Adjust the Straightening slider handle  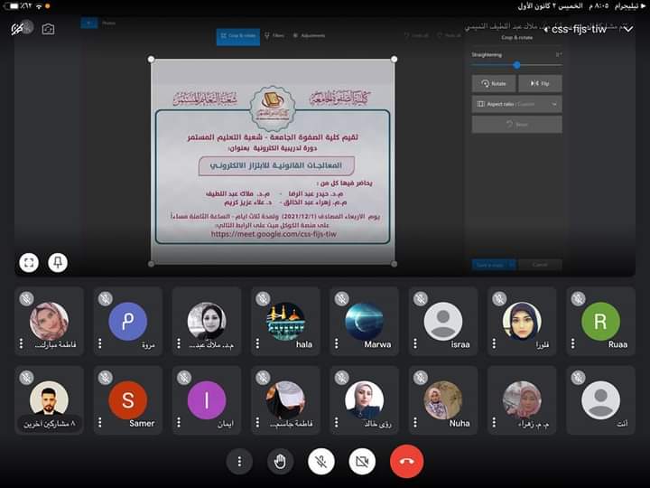click(x=516, y=65)
